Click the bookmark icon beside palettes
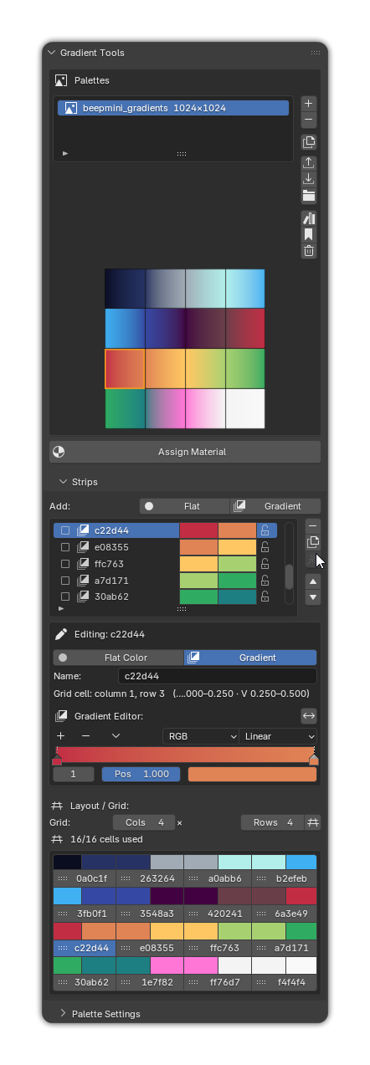This screenshot has width=370, height=1065. pos(309,234)
